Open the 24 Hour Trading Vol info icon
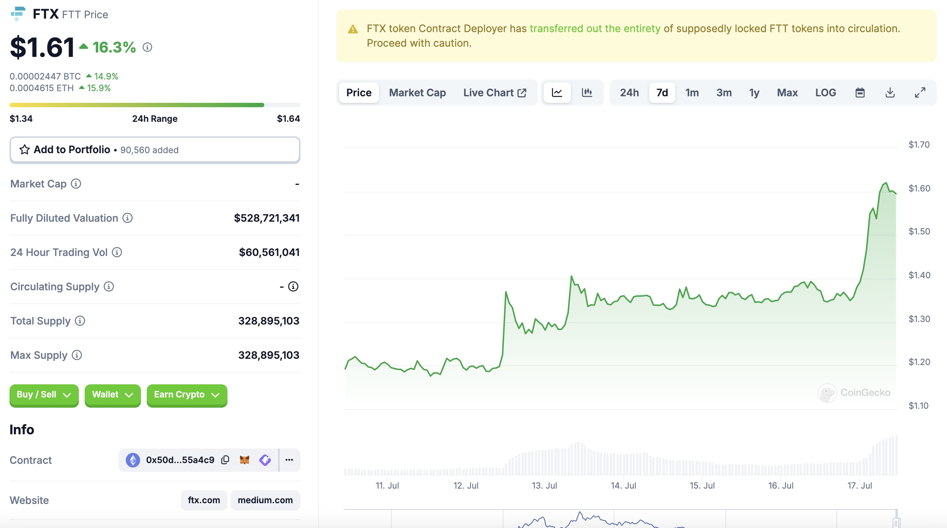The image size is (947, 528). pos(117,252)
